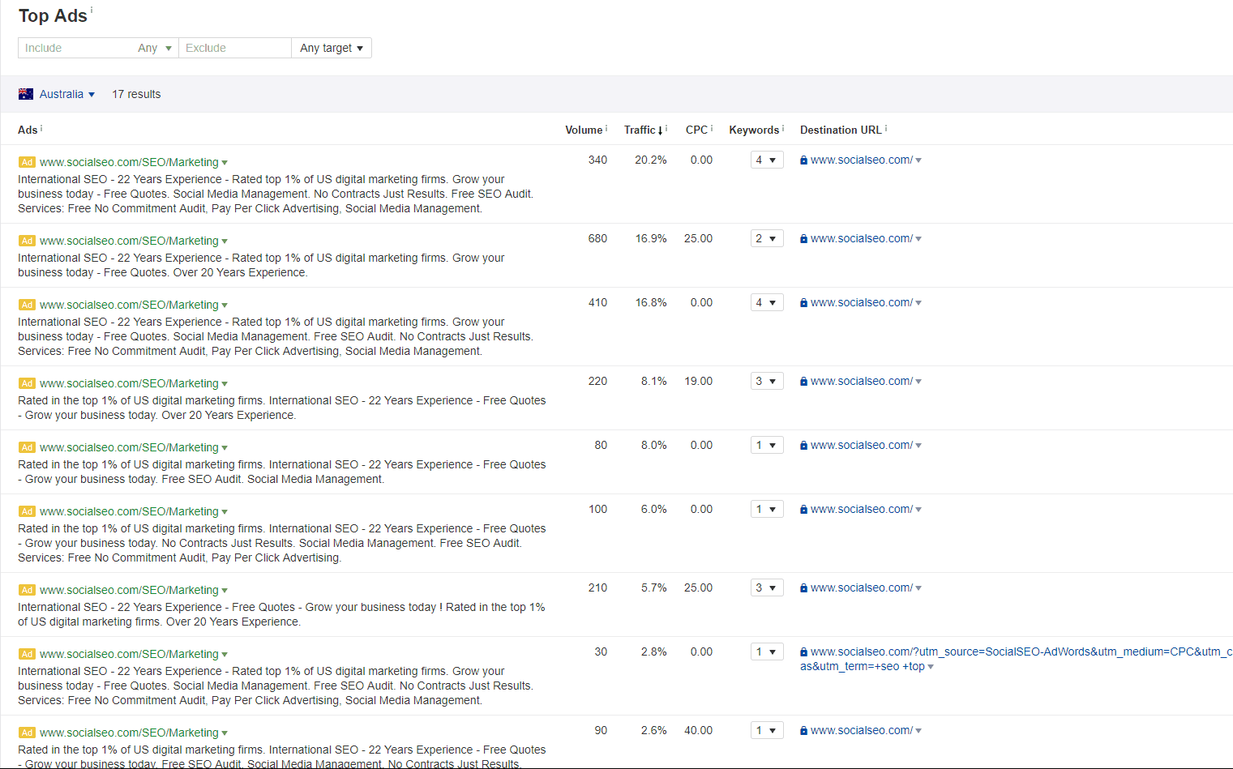
Task: Click the Australia flag icon
Action: [x=26, y=93]
